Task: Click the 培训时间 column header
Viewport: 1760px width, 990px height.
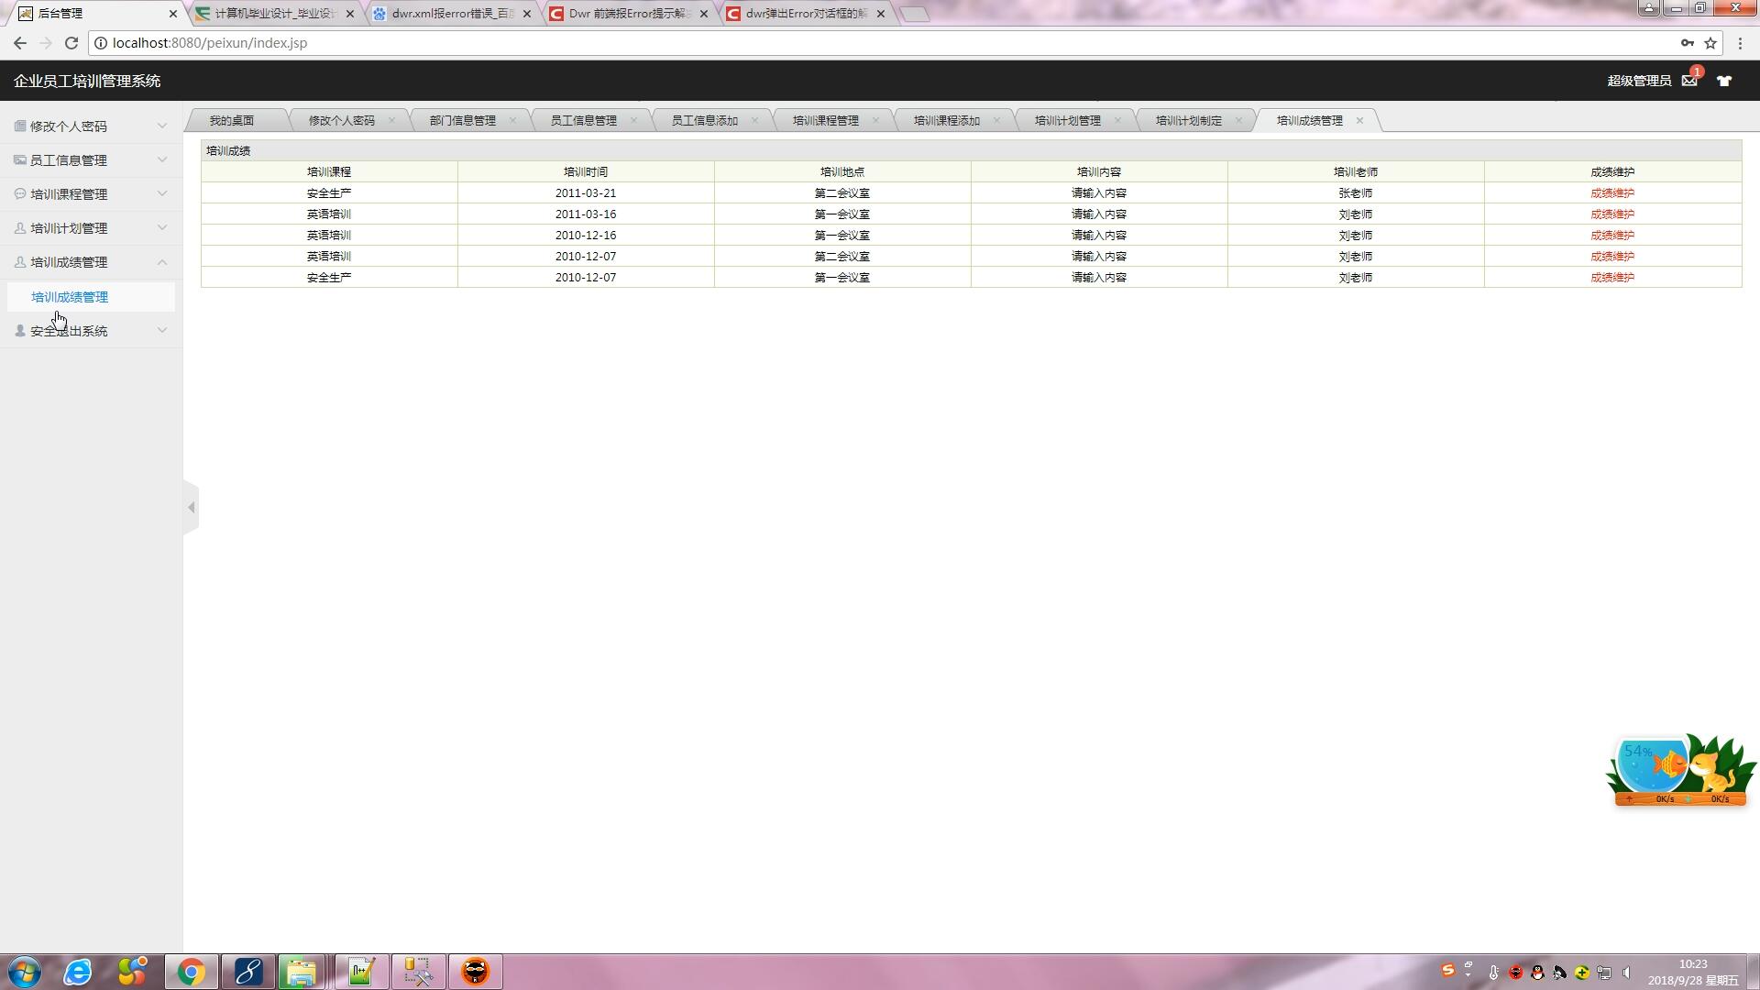Action: [x=586, y=172]
